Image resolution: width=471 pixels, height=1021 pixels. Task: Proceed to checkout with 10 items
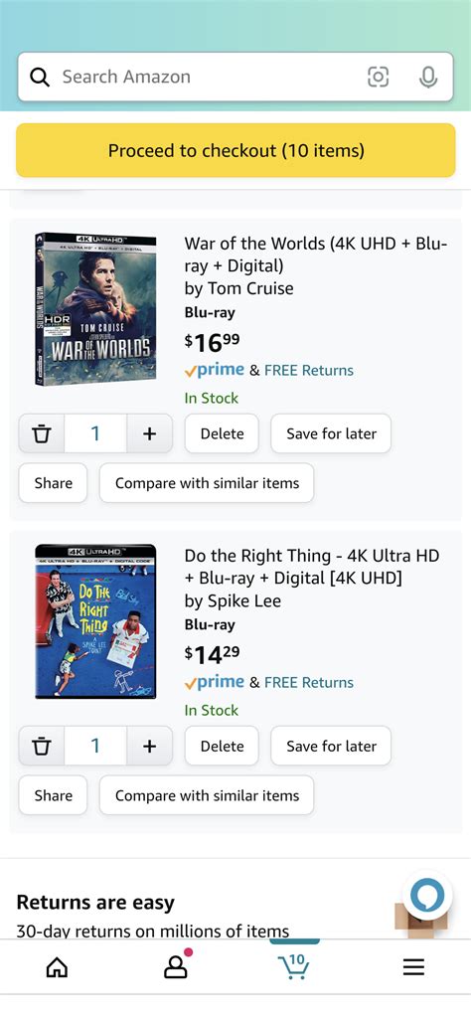(235, 150)
